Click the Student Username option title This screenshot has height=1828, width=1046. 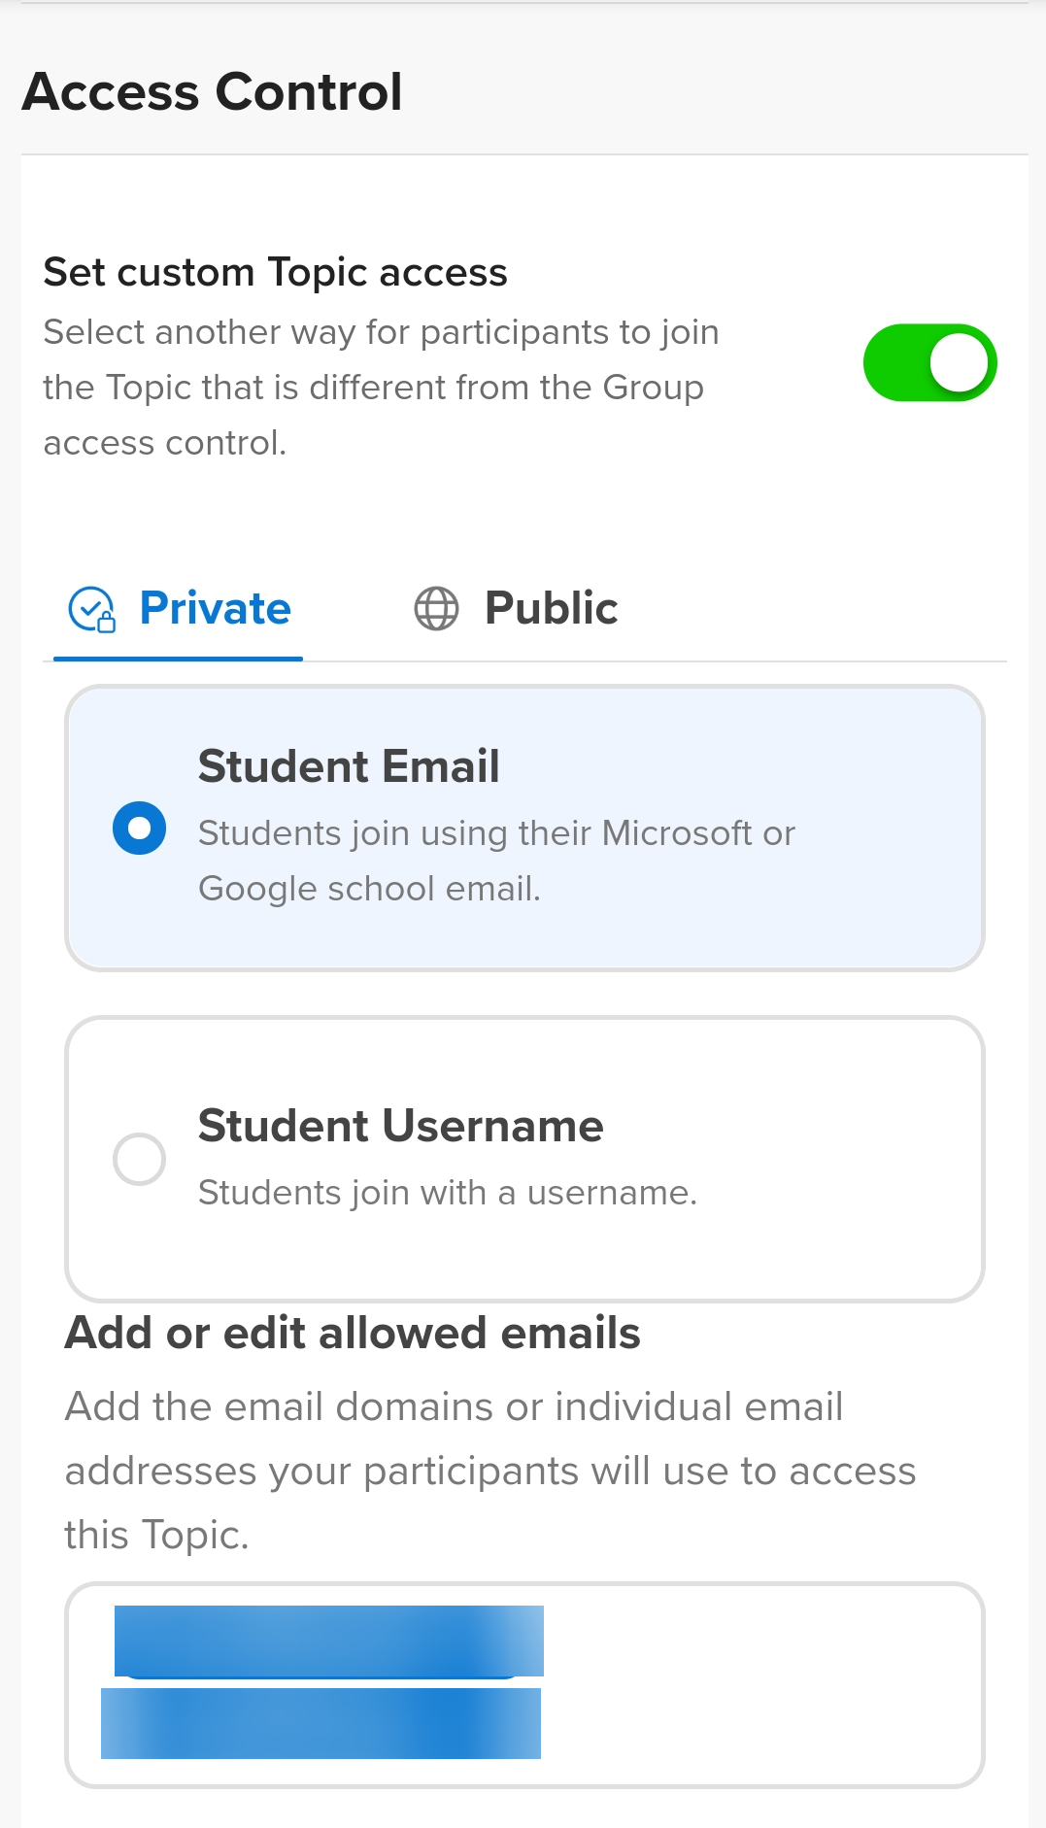pyautogui.click(x=400, y=1127)
